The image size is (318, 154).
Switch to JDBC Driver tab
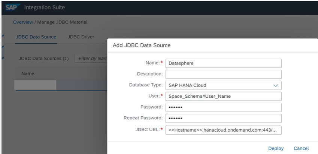(x=81, y=37)
